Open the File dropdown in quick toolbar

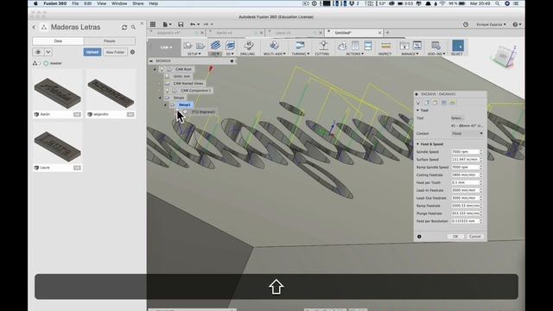pos(167,24)
